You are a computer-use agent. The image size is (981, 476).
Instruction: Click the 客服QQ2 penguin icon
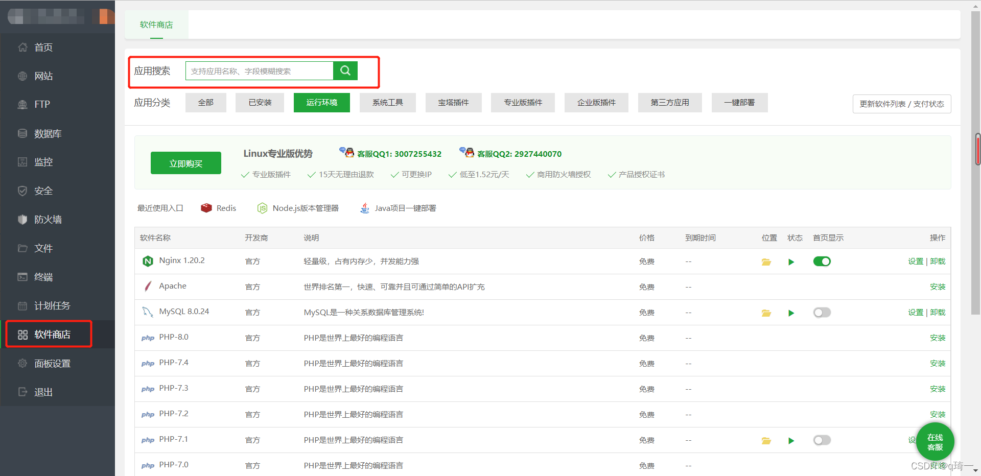click(467, 152)
